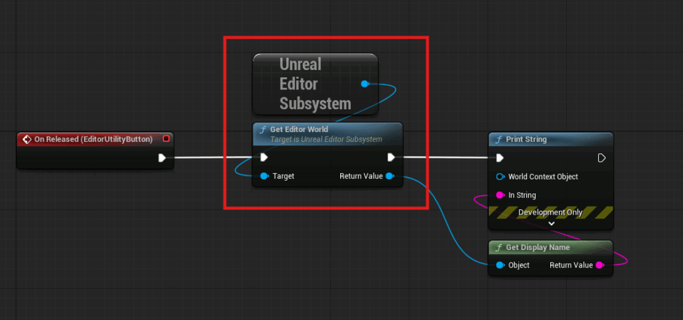Screen dimensions: 683x320
Task: Click Get Editor World's exec output pin
Action: click(392, 157)
